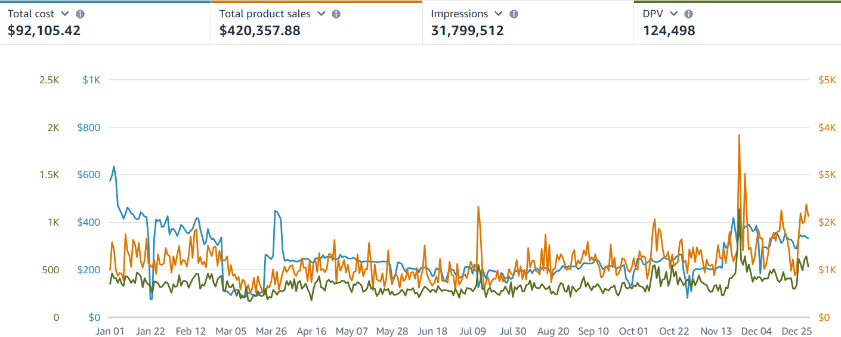Click the 31,799,512 impressions value
Image resolution: width=841 pixels, height=337 pixels.
point(467,30)
